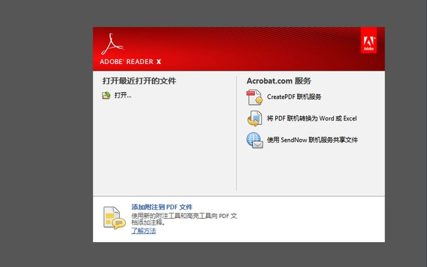Click the 使用新的附注工具 description text

[184, 219]
